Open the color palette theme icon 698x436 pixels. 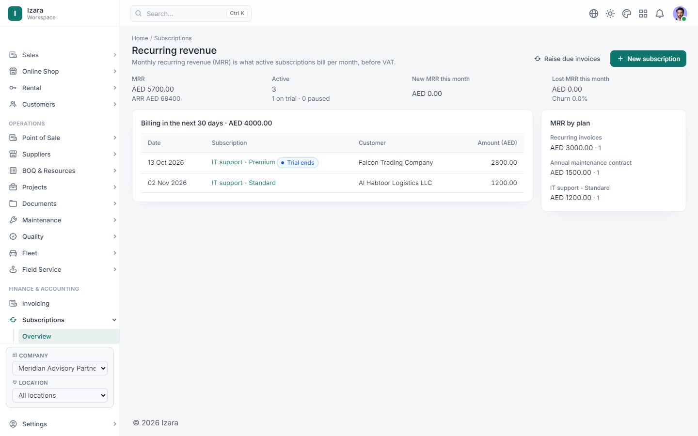pyautogui.click(x=627, y=14)
